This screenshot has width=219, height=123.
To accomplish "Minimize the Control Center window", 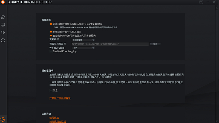I will coord(208,2).
